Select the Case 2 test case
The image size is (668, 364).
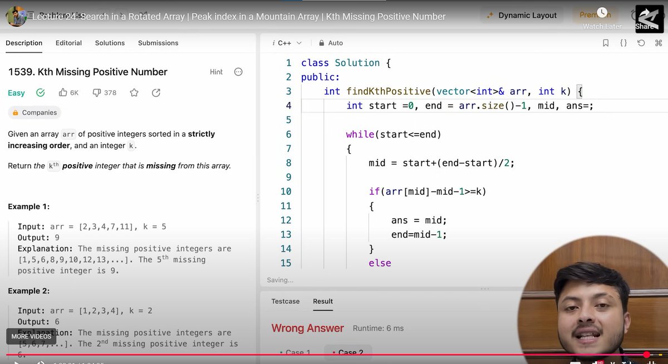pyautogui.click(x=348, y=352)
